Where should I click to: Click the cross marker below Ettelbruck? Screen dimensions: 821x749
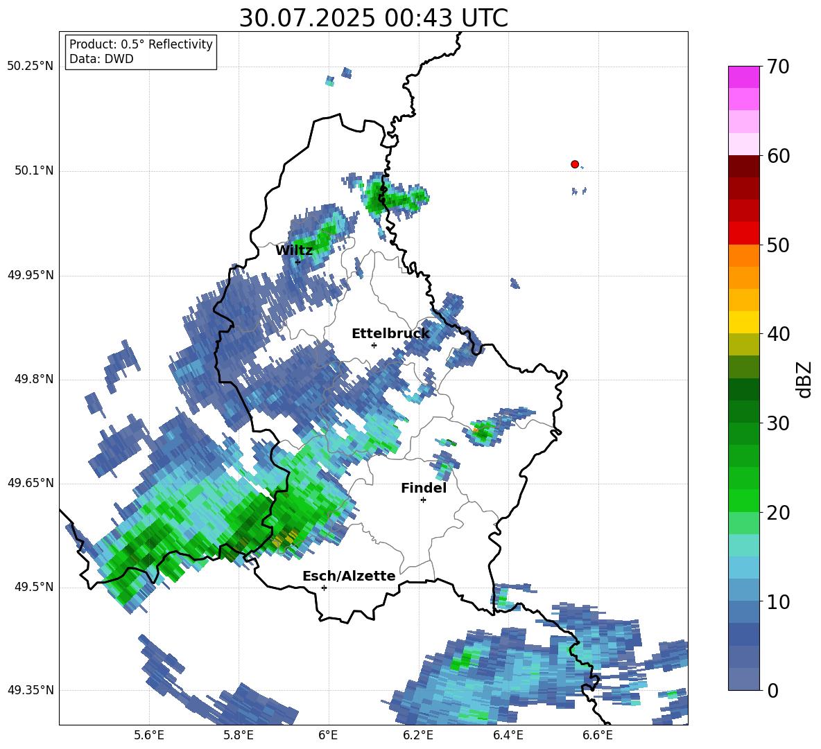374,345
